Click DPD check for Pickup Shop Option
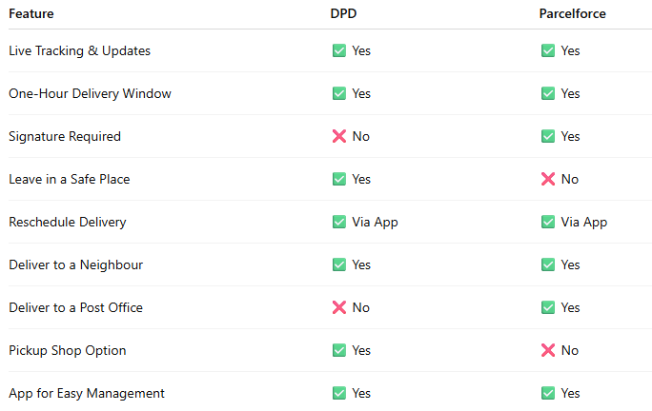Image resolution: width=652 pixels, height=411 pixels. [x=338, y=350]
